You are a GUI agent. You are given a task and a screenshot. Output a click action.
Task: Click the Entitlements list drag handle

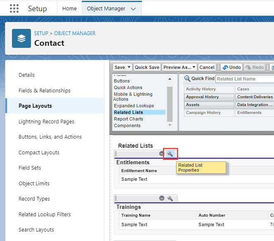[116, 154]
